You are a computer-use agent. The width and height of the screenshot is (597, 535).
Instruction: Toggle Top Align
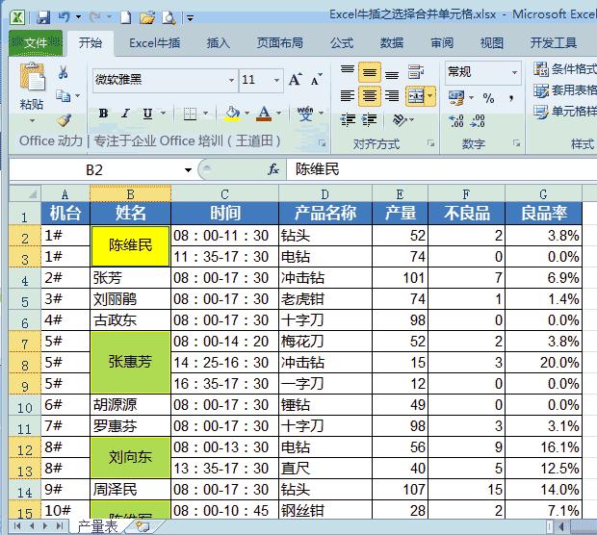coord(348,71)
